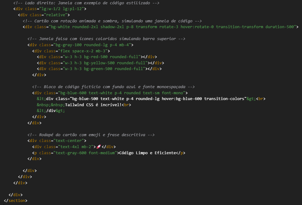Click the rocket emoji in the text-4xl div
Screen dimensions: 302x205
(x=99, y=147)
